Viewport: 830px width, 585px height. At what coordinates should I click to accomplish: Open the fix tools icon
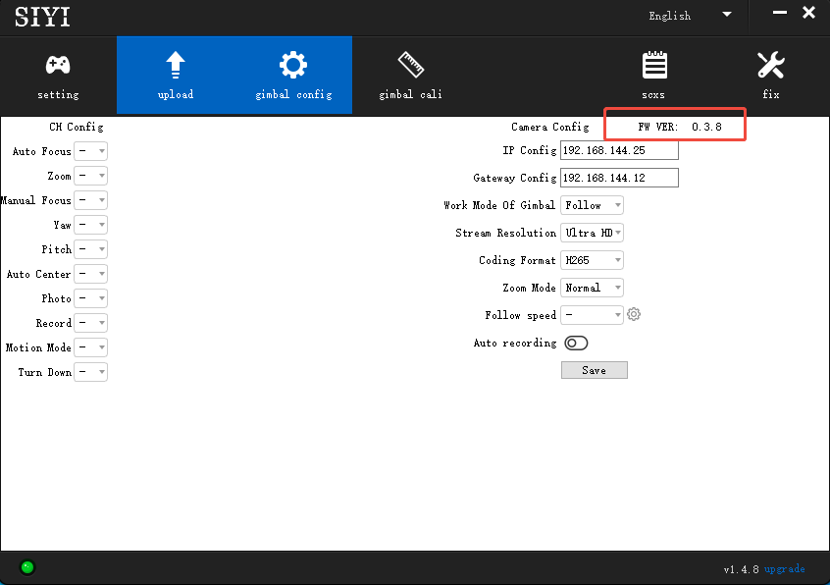point(770,66)
